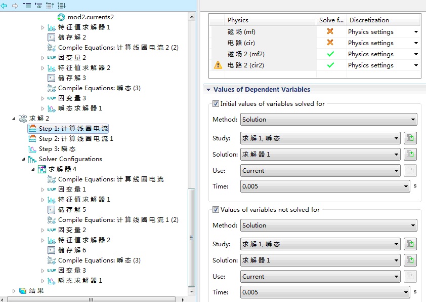Open Discretization dropdown for 磁场 2 (mf2)
This screenshot has height=302, width=426.
[x=416, y=54]
